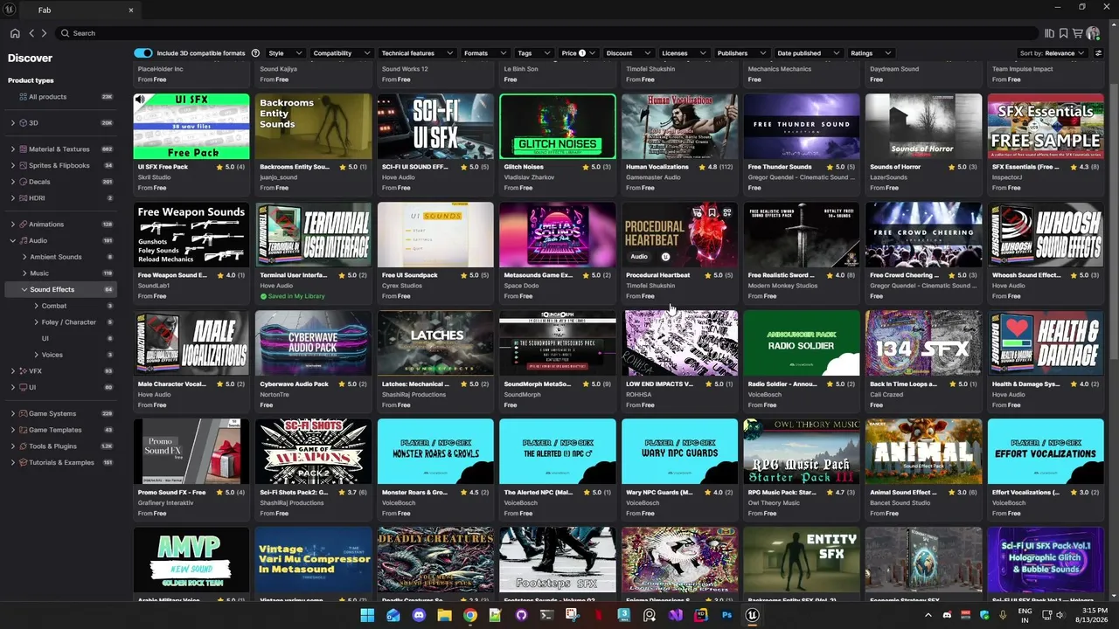
Task: Open the filter settings icon beside Sort by
Action: (1099, 53)
